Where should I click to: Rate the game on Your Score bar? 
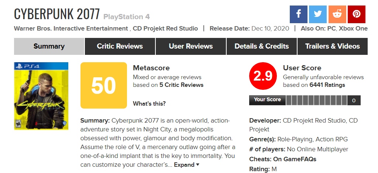[x=316, y=100]
